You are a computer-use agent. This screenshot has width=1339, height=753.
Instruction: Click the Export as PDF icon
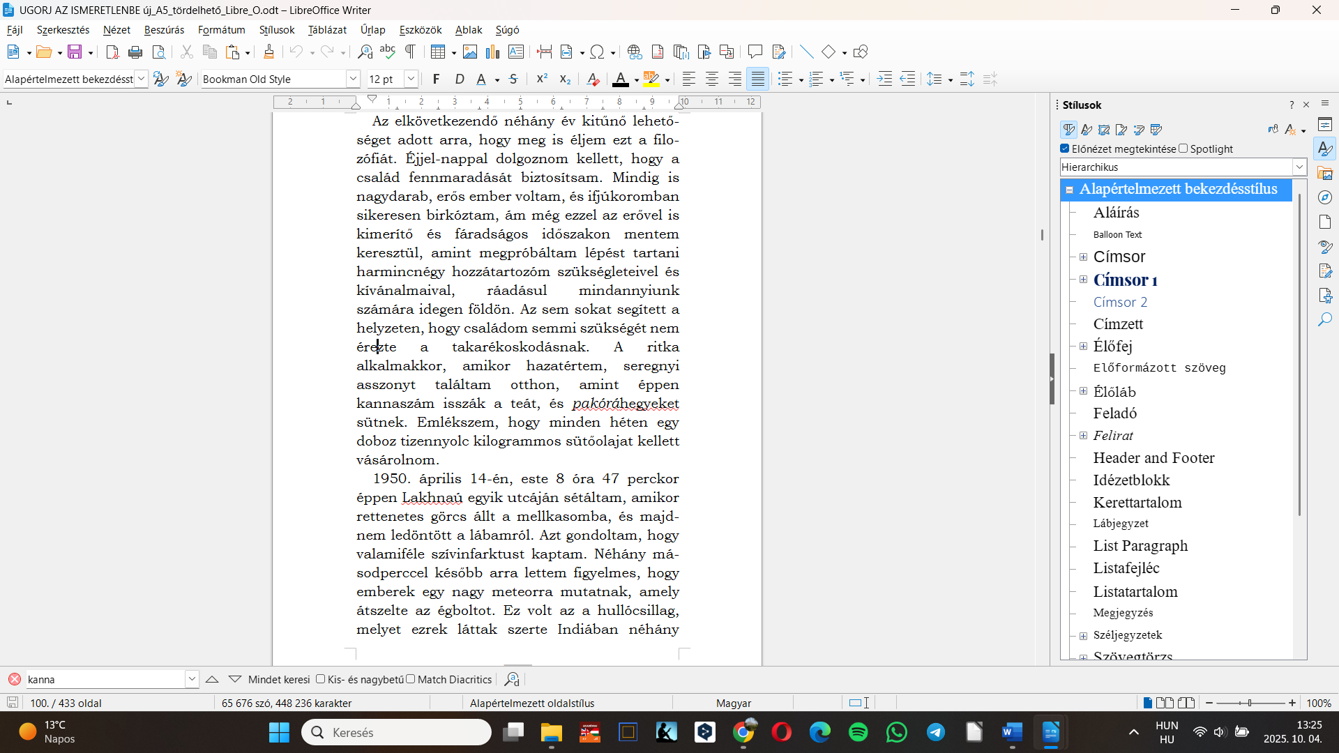tap(112, 52)
